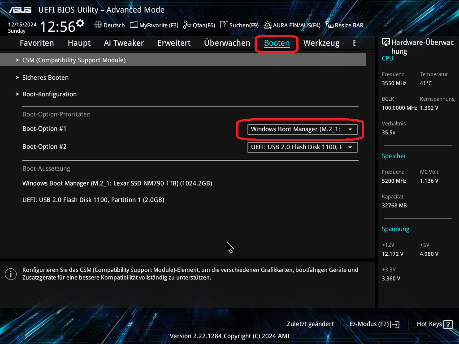Image resolution: width=459 pixels, height=344 pixels.
Task: Click the CPU frequency value 3550 MHz
Action: [394, 83]
